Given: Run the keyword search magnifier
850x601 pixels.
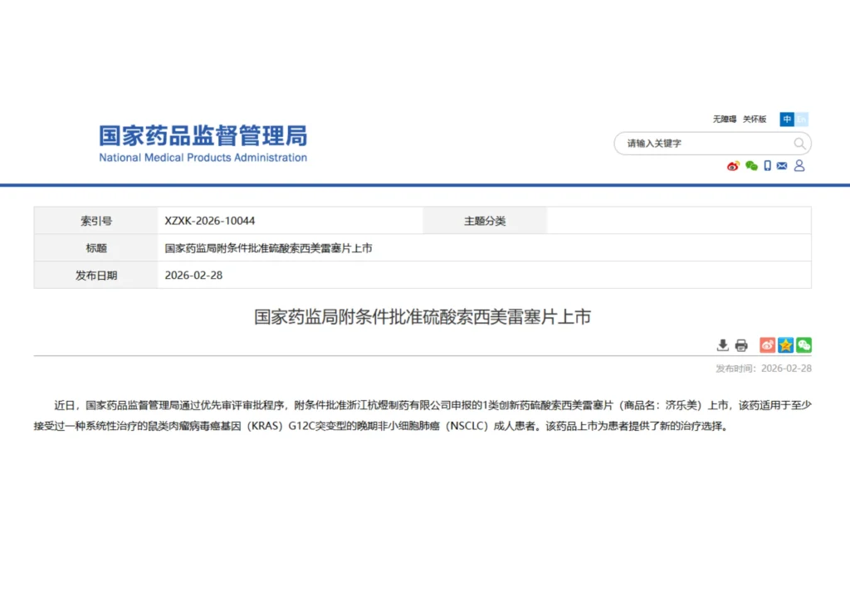Looking at the screenshot, I should pyautogui.click(x=799, y=144).
